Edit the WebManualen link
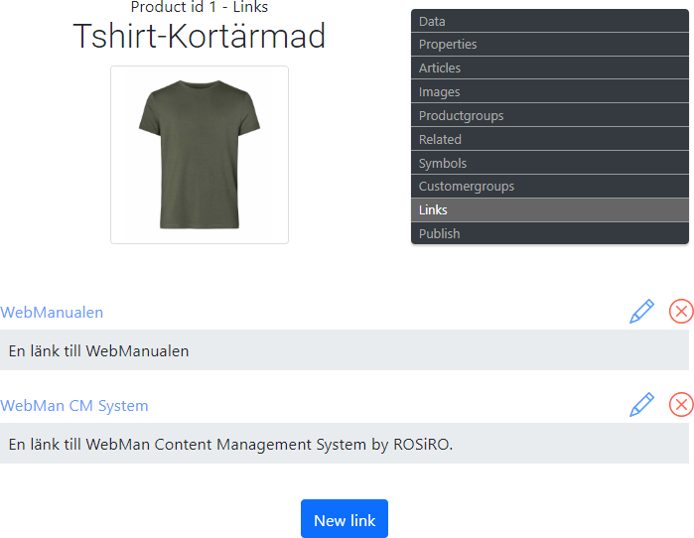The height and width of the screenshot is (538, 694). point(642,312)
